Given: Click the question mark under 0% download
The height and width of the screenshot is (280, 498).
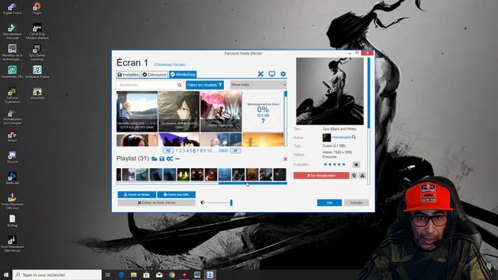Looking at the screenshot, I should [263, 121].
